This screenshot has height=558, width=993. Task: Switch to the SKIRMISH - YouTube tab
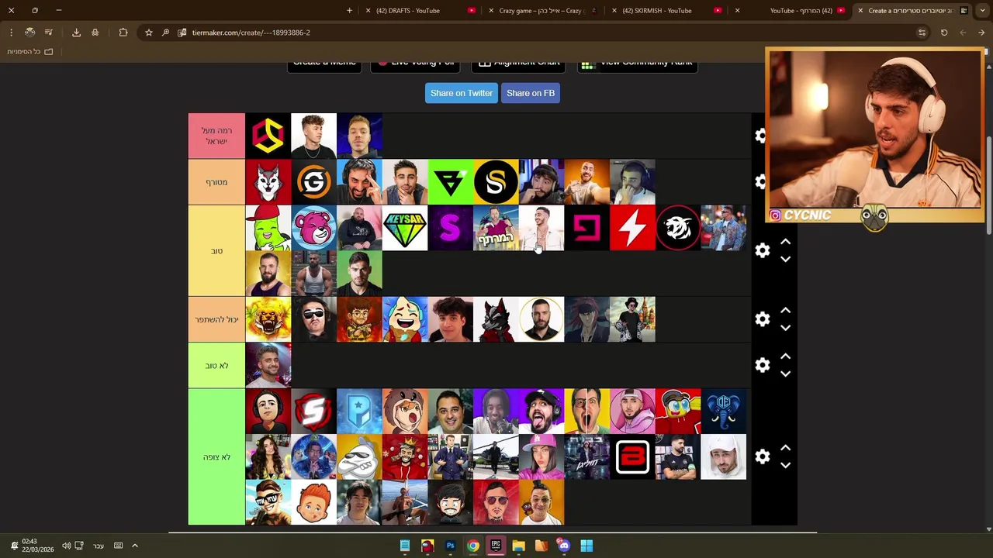tap(667, 11)
